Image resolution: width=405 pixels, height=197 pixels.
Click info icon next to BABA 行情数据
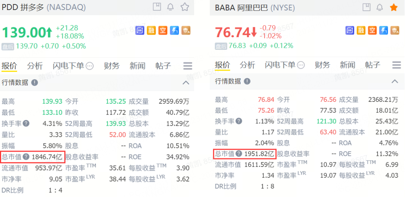pos(247,81)
